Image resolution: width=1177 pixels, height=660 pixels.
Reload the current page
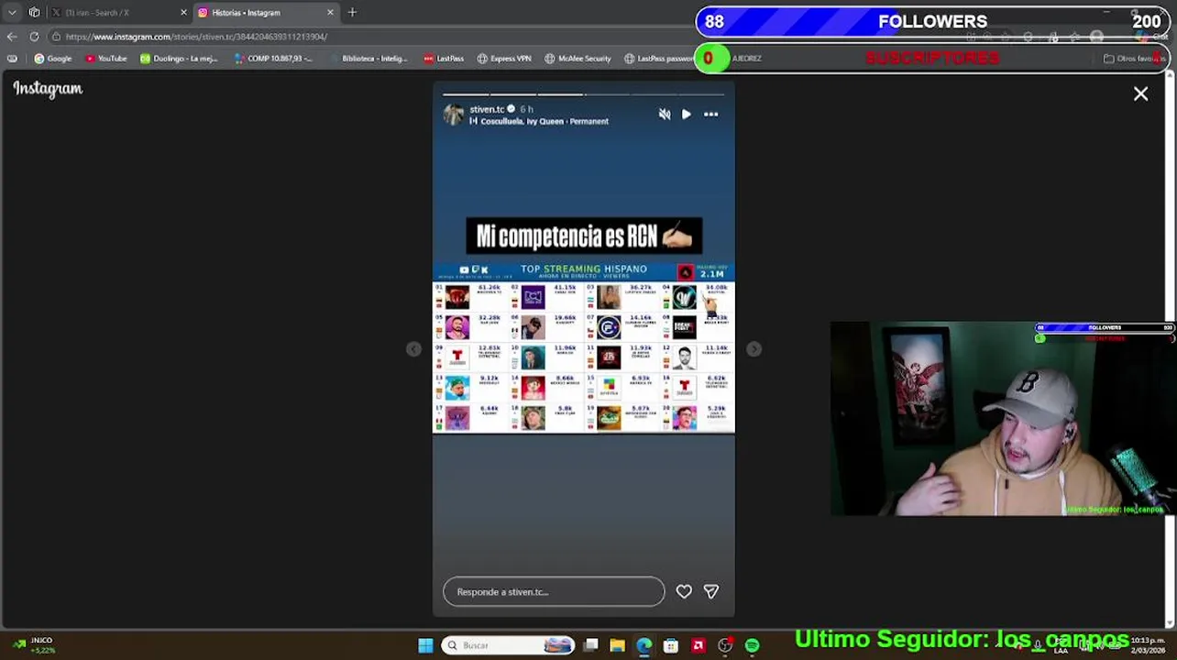click(x=34, y=37)
